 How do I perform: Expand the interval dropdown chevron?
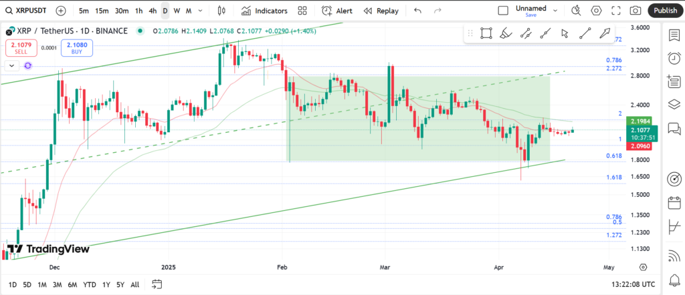201,11
